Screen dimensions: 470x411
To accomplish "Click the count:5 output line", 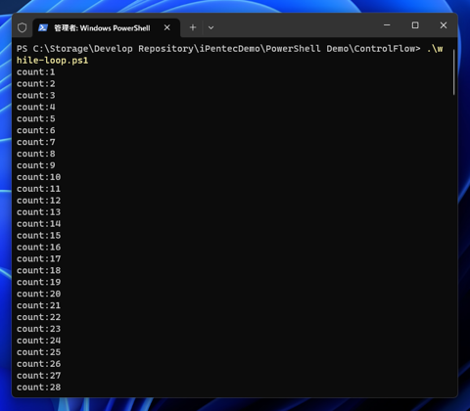I will tap(36, 118).
